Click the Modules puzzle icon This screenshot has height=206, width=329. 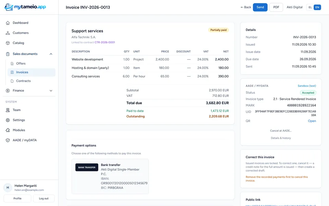[8, 130]
